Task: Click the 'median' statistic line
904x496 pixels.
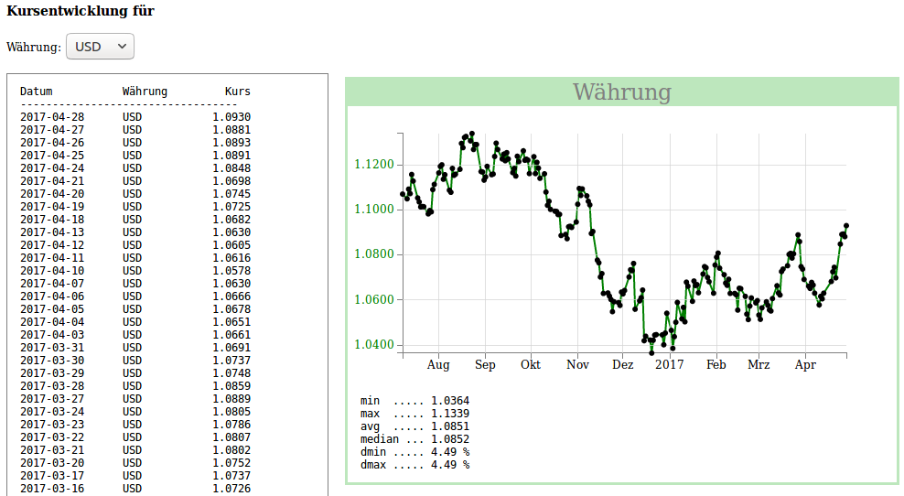Action: click(414, 439)
